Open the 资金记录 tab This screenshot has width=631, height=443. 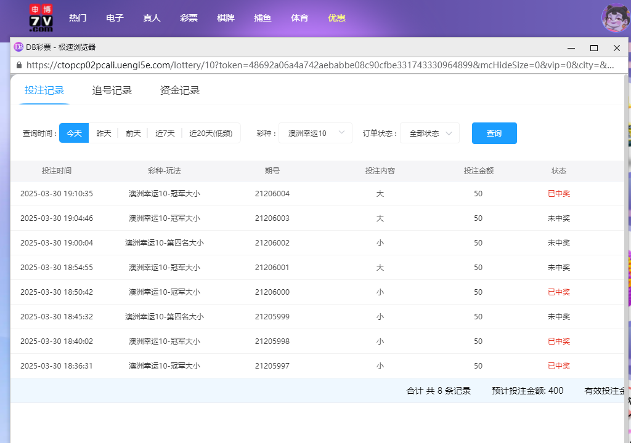click(x=179, y=89)
